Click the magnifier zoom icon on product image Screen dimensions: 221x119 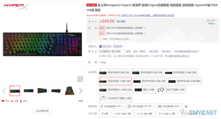pyautogui.click(x=80, y=79)
